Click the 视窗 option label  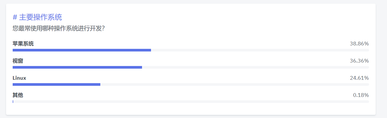(x=18, y=61)
